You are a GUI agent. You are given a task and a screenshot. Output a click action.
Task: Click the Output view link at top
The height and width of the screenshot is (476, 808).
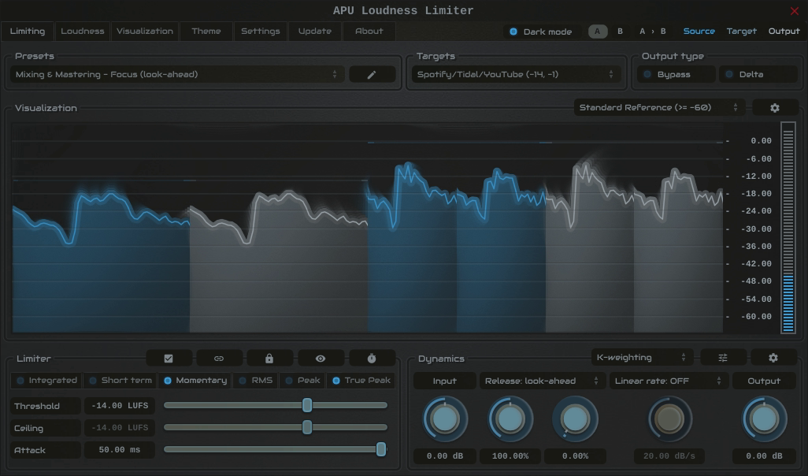(x=784, y=31)
